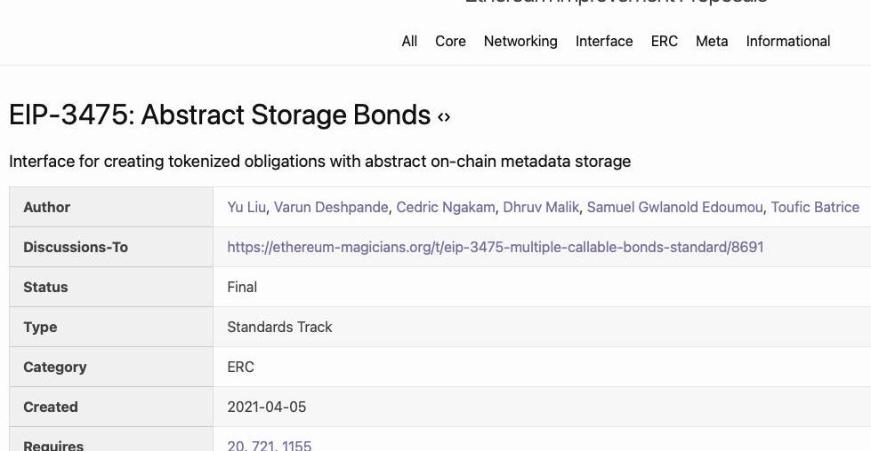This screenshot has width=871, height=451.
Task: Select the Informational menu item
Action: click(788, 41)
